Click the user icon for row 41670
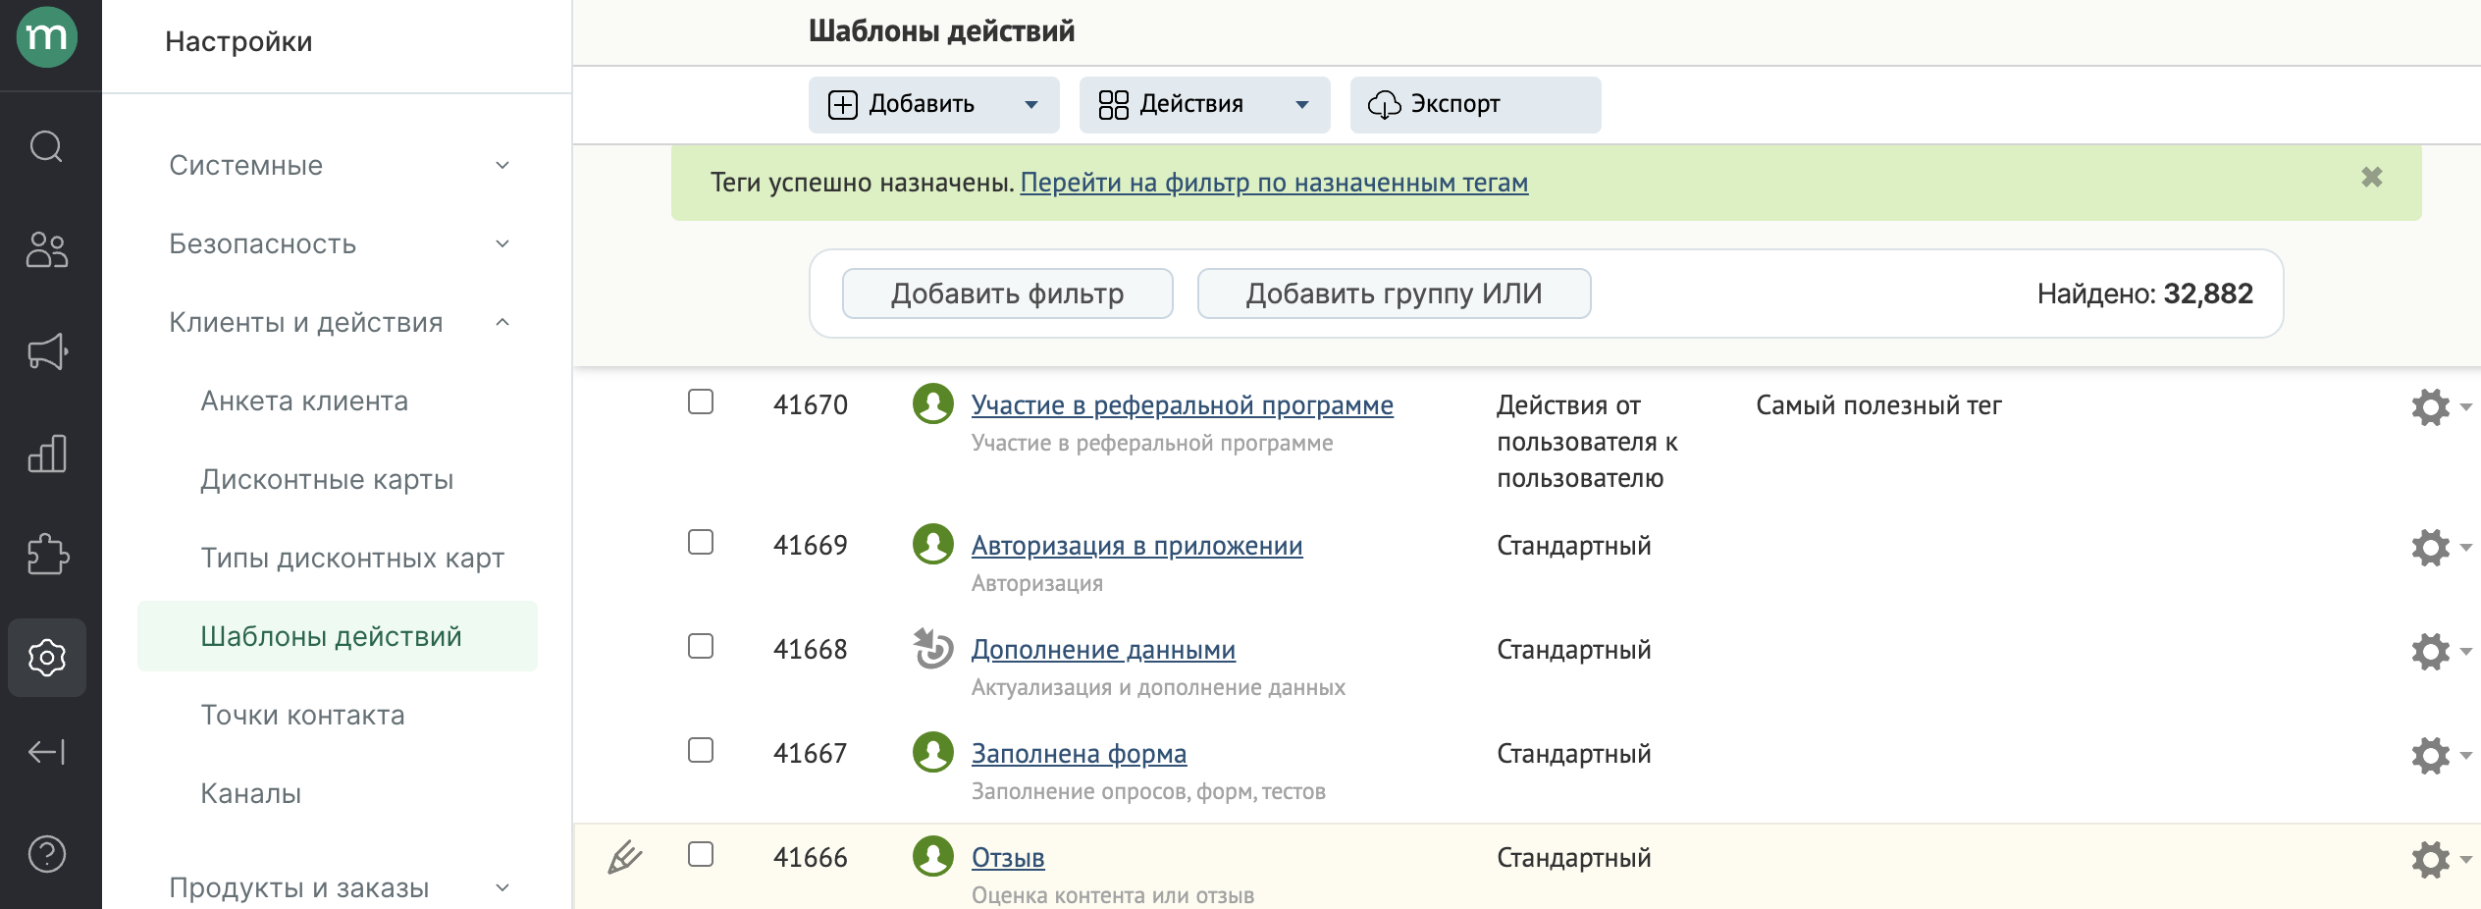This screenshot has width=2481, height=909. click(x=933, y=403)
